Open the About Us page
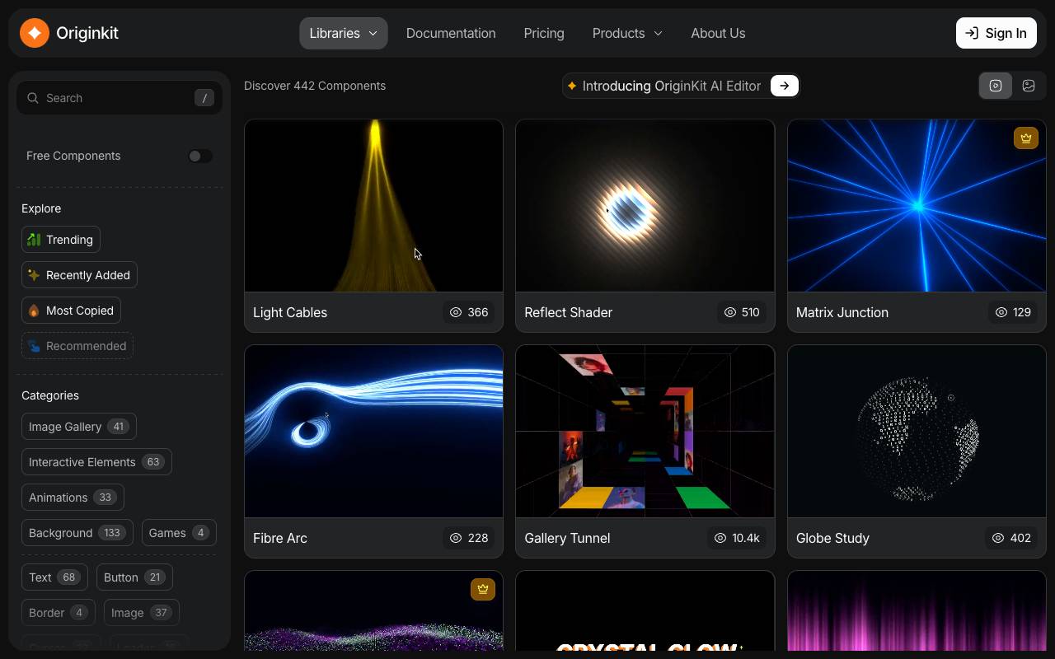 pyautogui.click(x=718, y=33)
